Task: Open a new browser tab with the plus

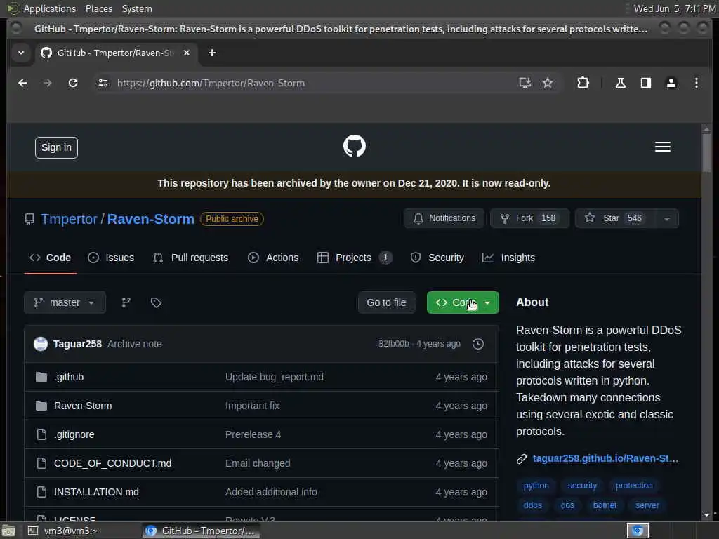Action: tap(212, 53)
